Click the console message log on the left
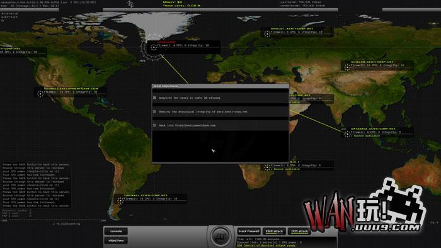Image resolution: width=441 pixels, height=248 pixels. pyautogui.click(x=37, y=185)
